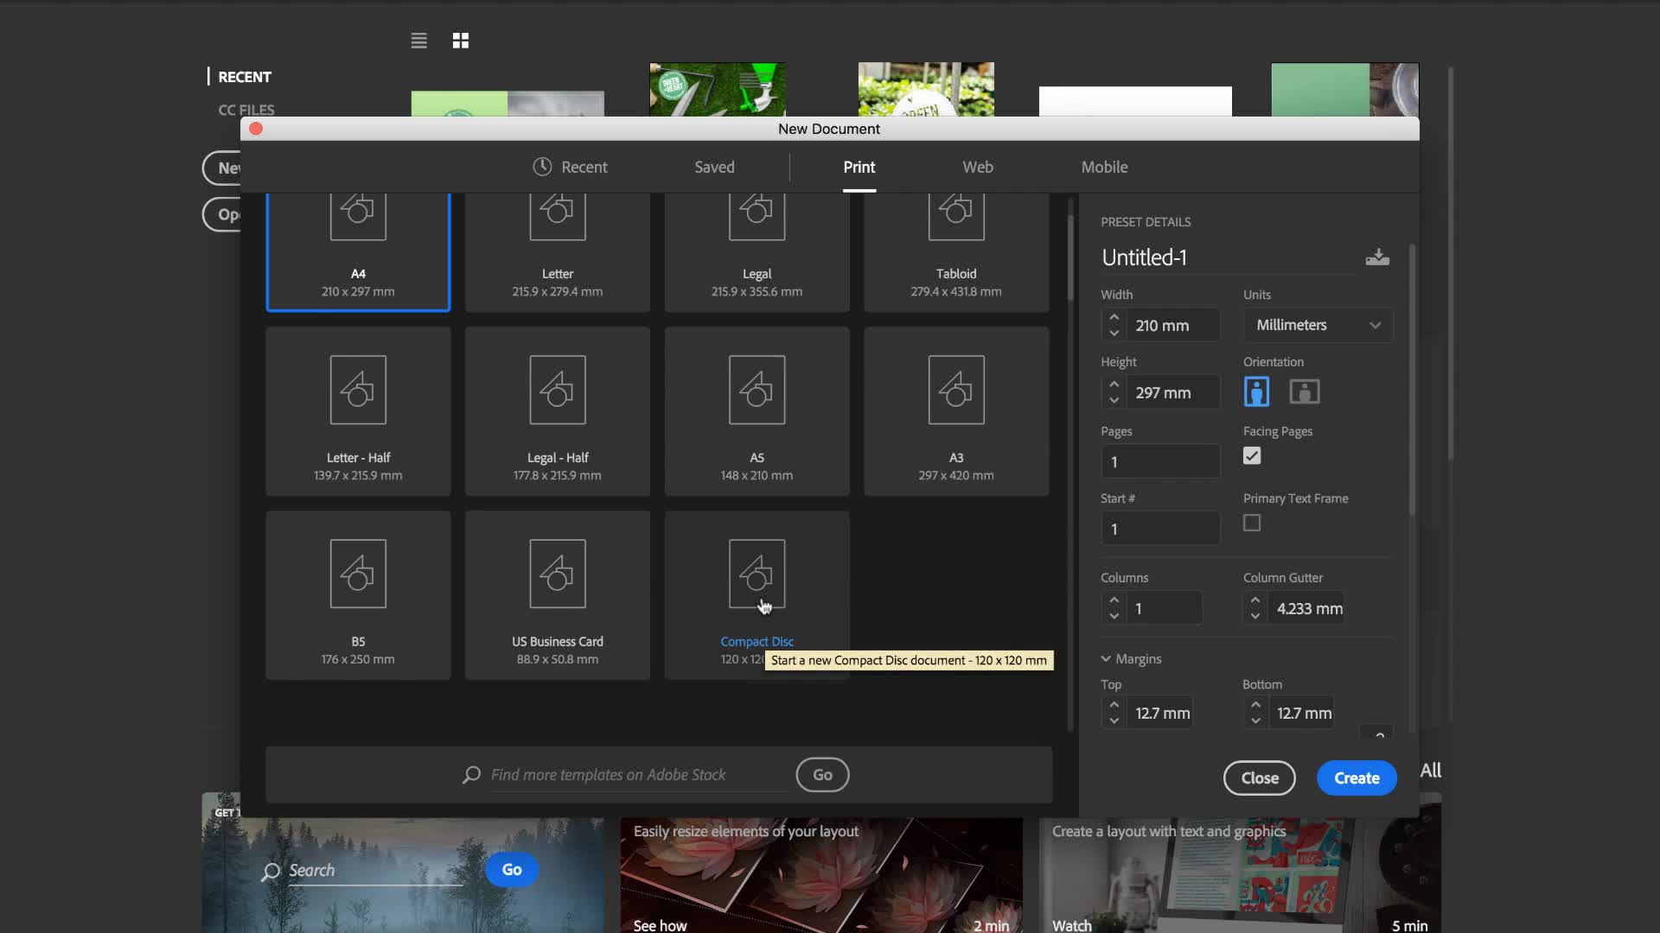
Task: Click See how on the resize layout tutorial
Action: pos(660,925)
